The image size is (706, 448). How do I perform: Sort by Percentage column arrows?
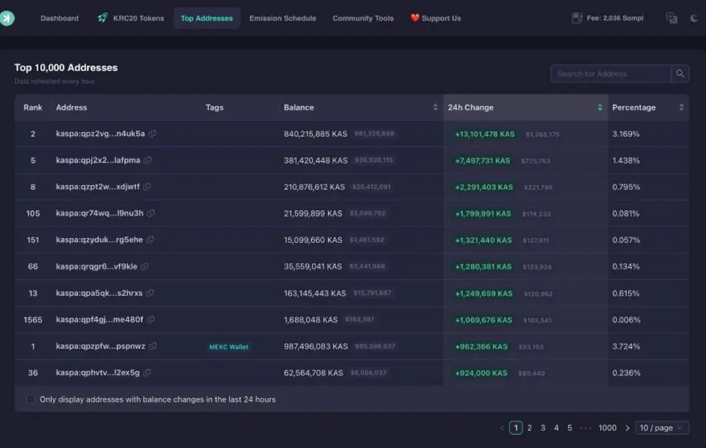pos(681,107)
